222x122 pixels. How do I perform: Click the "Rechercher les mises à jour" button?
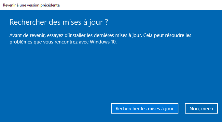pyautogui.click(x=145, y=108)
